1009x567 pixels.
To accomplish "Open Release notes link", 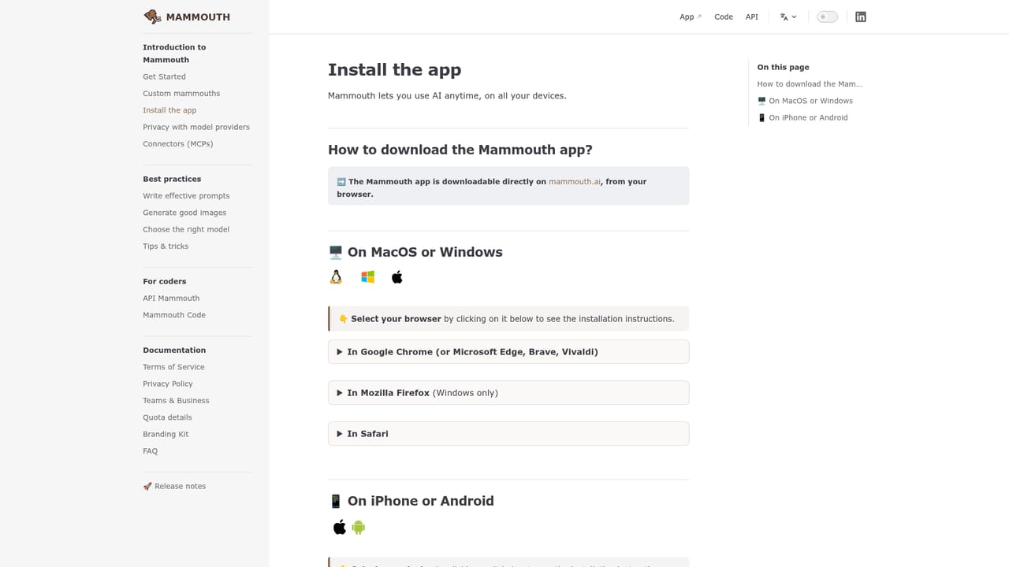I will (174, 487).
